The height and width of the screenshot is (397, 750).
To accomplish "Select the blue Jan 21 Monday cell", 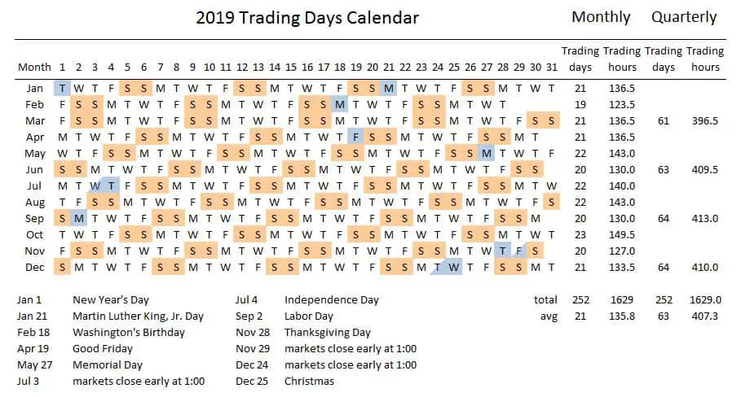I will pos(389,89).
